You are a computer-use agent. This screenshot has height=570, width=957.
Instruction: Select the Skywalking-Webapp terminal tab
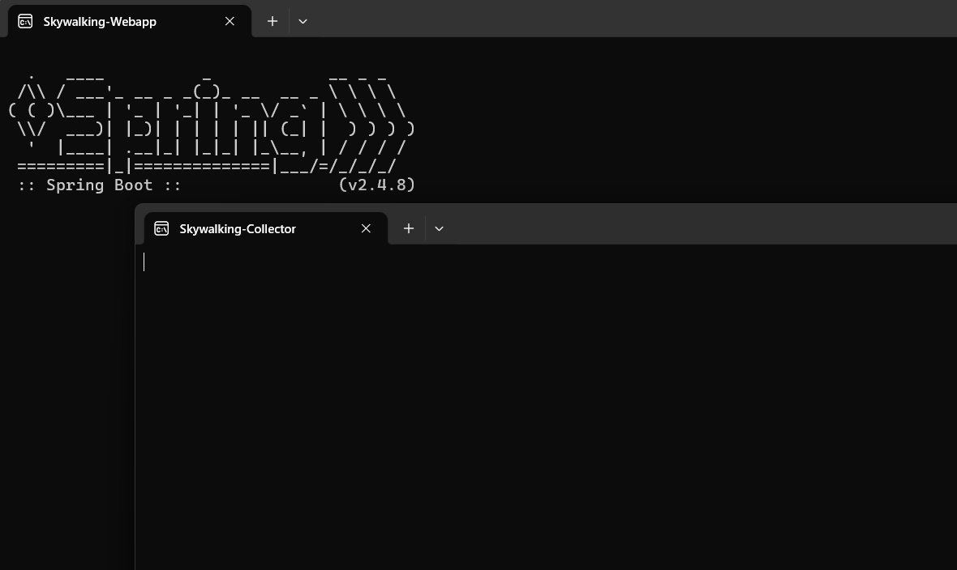click(130, 21)
